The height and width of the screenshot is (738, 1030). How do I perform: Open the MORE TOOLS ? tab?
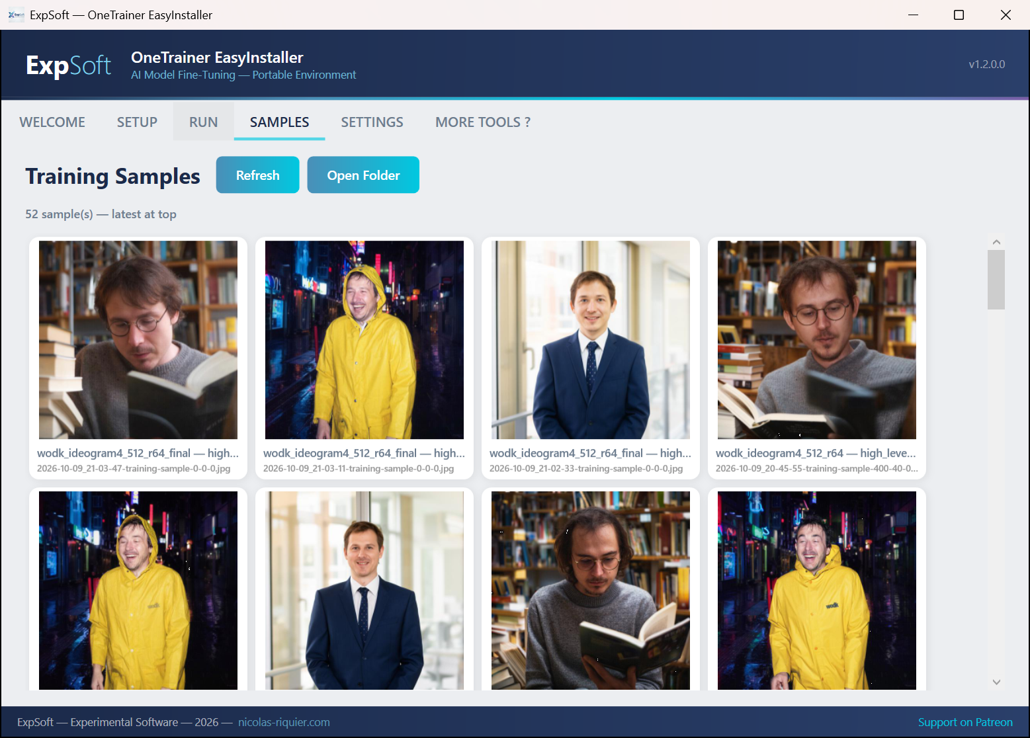[483, 122]
